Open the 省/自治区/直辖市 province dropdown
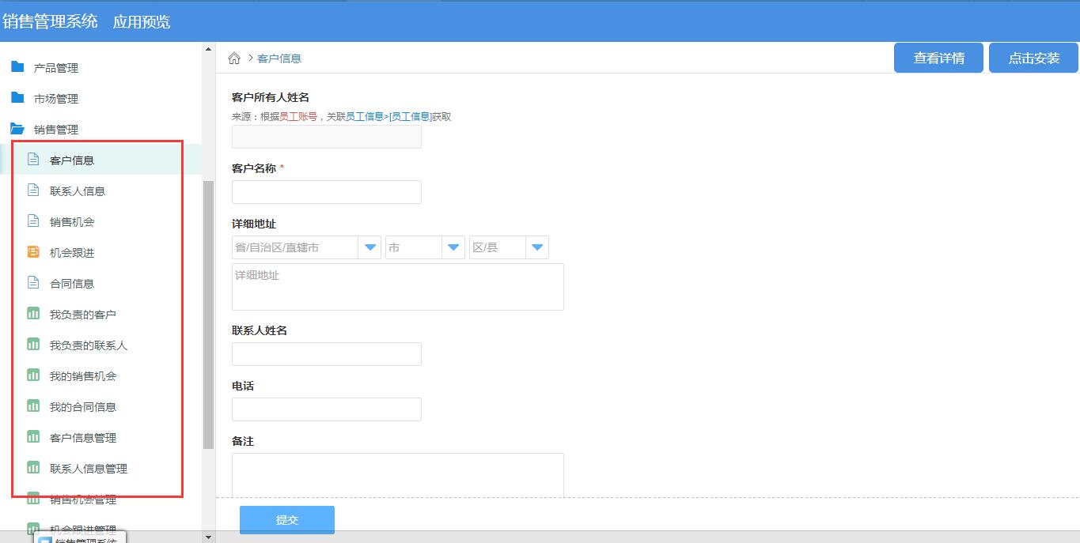The image size is (1080, 543). coord(369,247)
